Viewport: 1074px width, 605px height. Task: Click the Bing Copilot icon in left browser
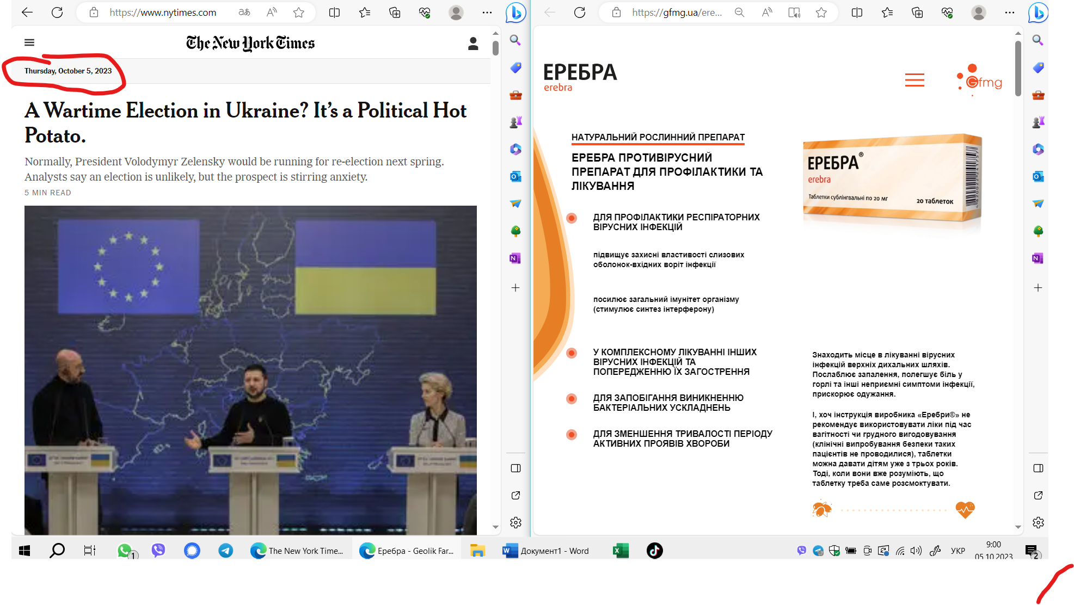point(515,13)
